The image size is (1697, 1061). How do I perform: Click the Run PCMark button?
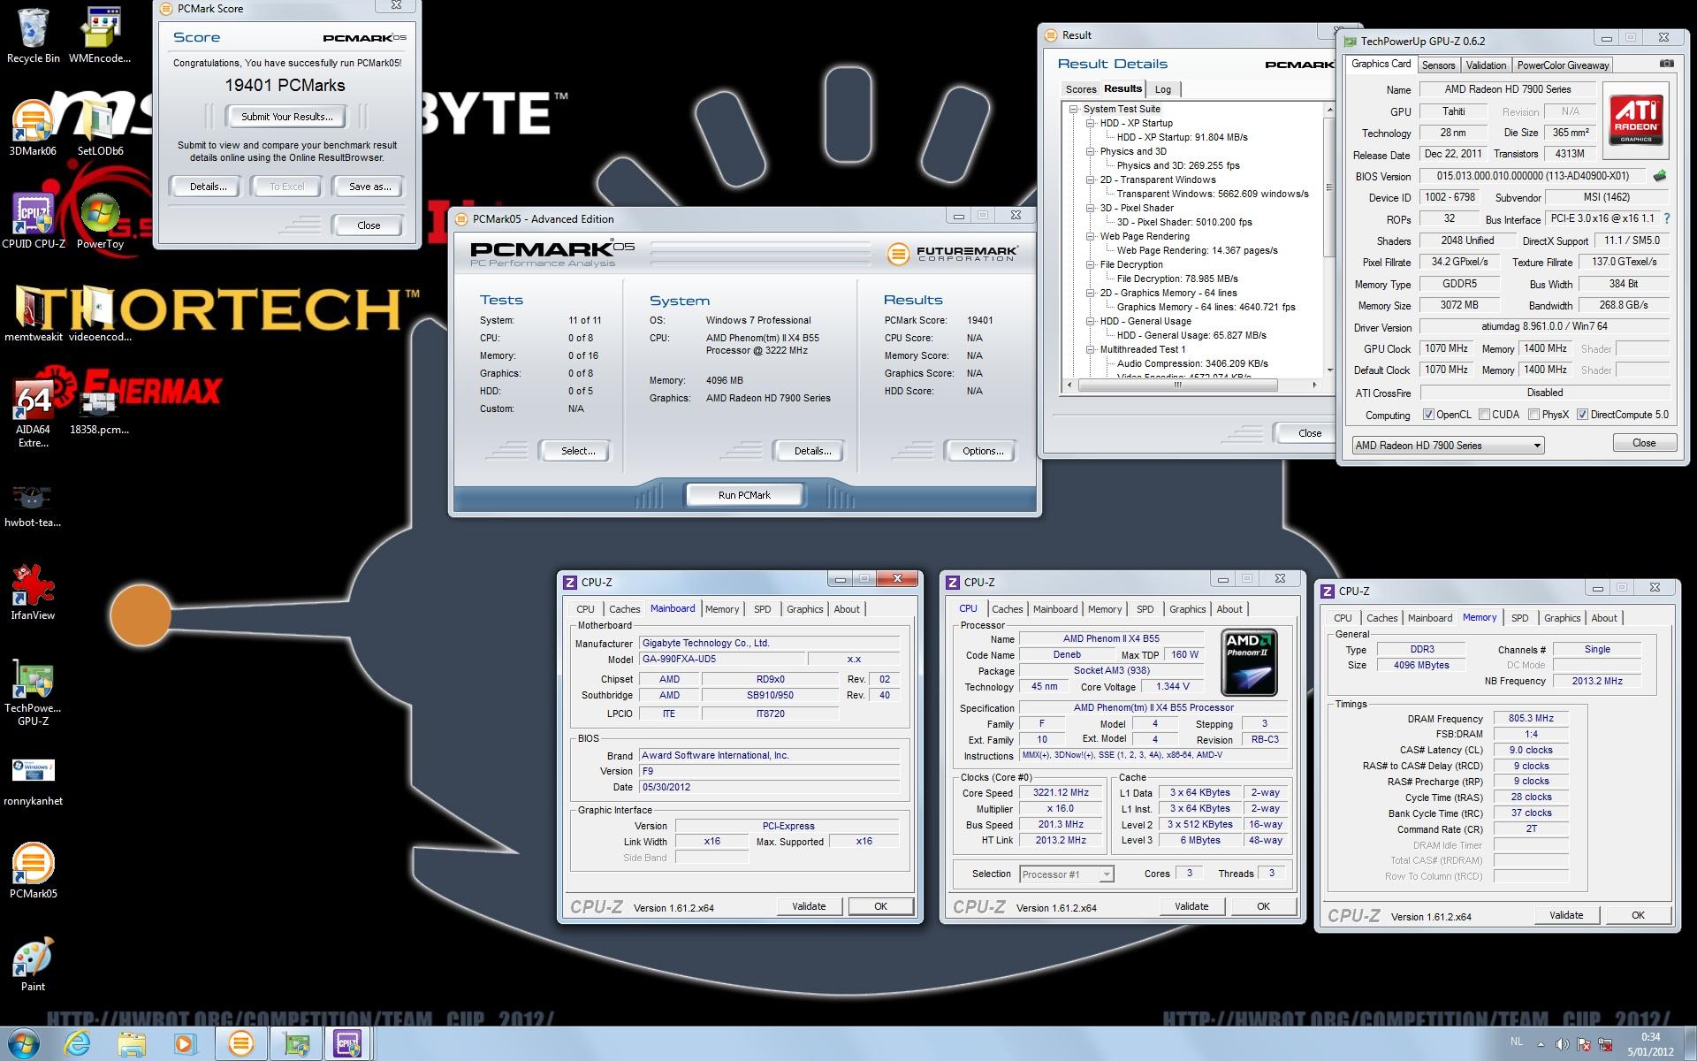click(x=744, y=495)
